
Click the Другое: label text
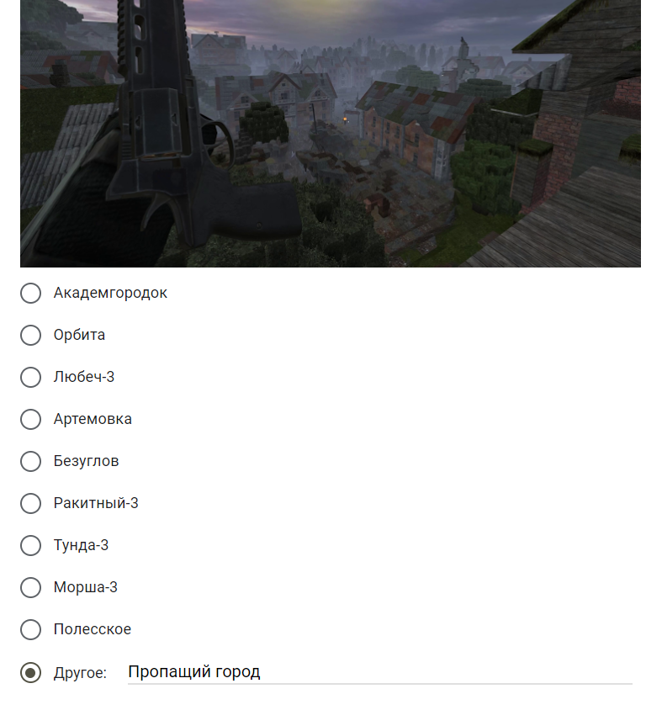point(80,673)
